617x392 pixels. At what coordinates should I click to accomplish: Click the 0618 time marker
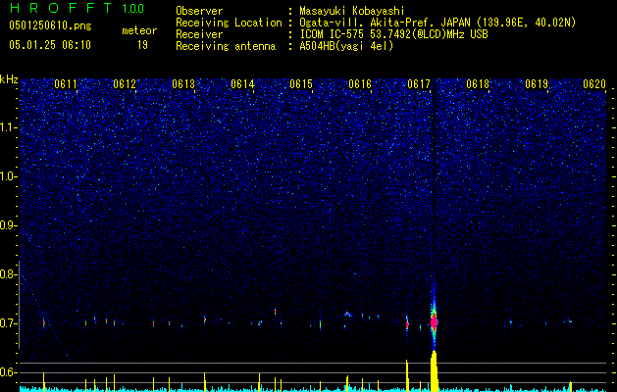(478, 84)
